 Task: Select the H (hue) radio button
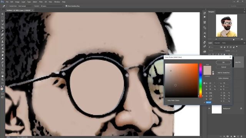204,83
